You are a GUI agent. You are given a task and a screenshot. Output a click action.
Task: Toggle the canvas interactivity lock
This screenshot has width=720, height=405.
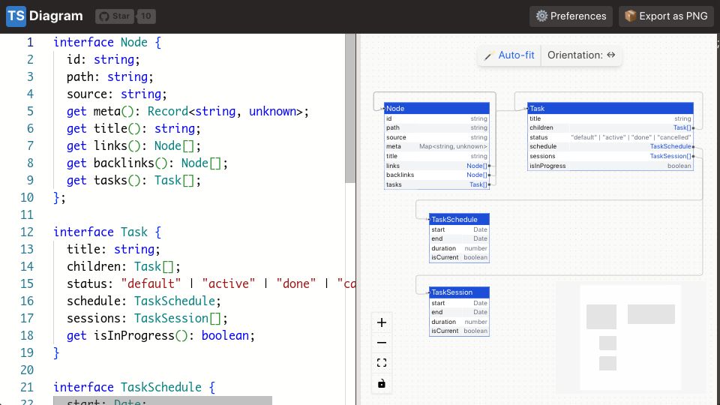tap(382, 383)
